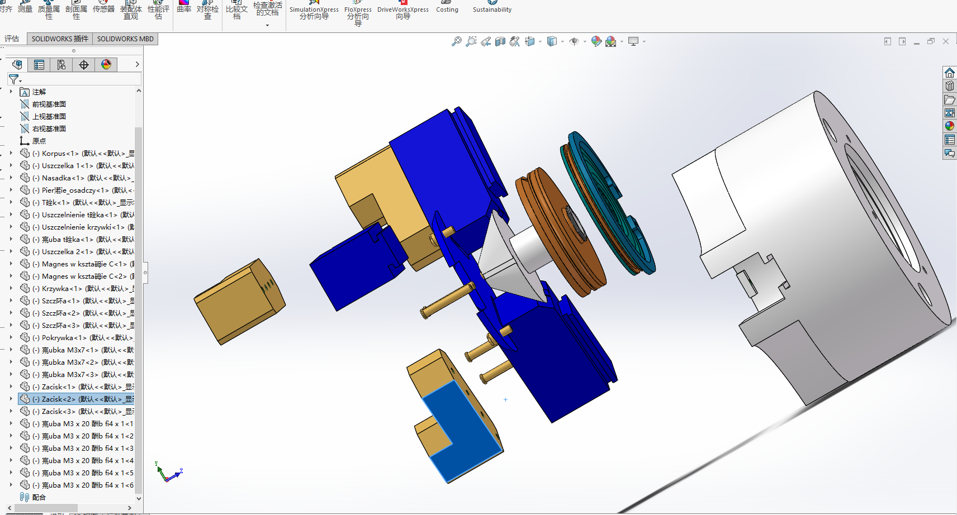Open the Custom Properties task pane icon

[x=950, y=140]
